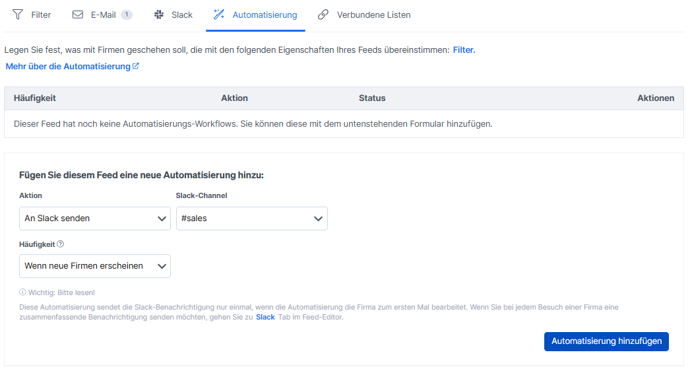
Task: Click the info icon beside Wichtig: Bitte lesen
Action: click(22, 292)
